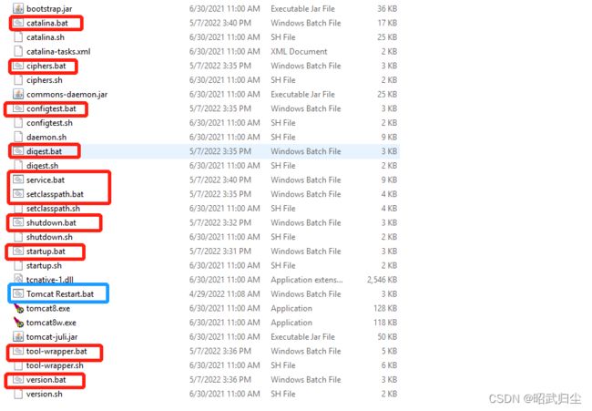
Task: Click the tool-wrapper.sh file icon
Action: [x=18, y=365]
